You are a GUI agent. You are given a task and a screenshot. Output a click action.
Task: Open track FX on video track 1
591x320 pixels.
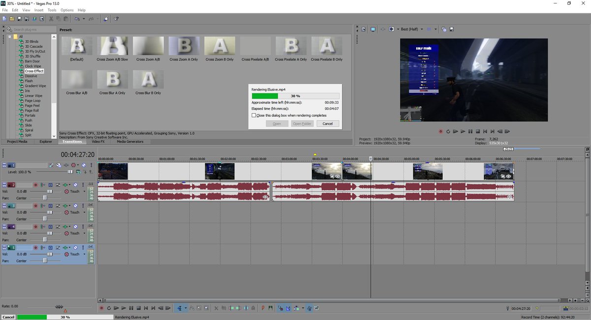pyautogui.click(x=66, y=165)
